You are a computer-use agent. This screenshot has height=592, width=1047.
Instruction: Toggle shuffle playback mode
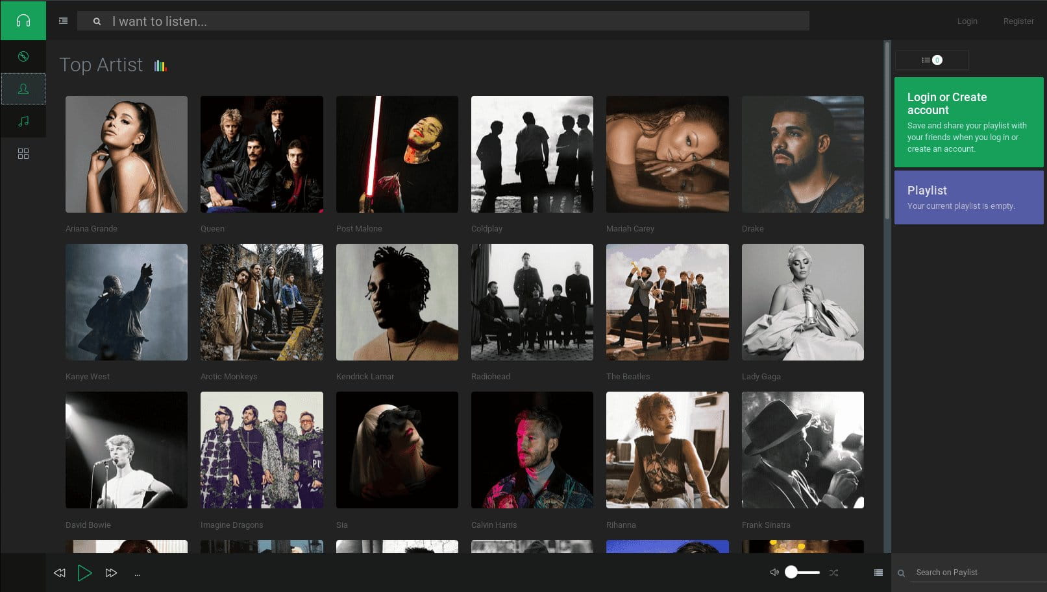point(833,573)
